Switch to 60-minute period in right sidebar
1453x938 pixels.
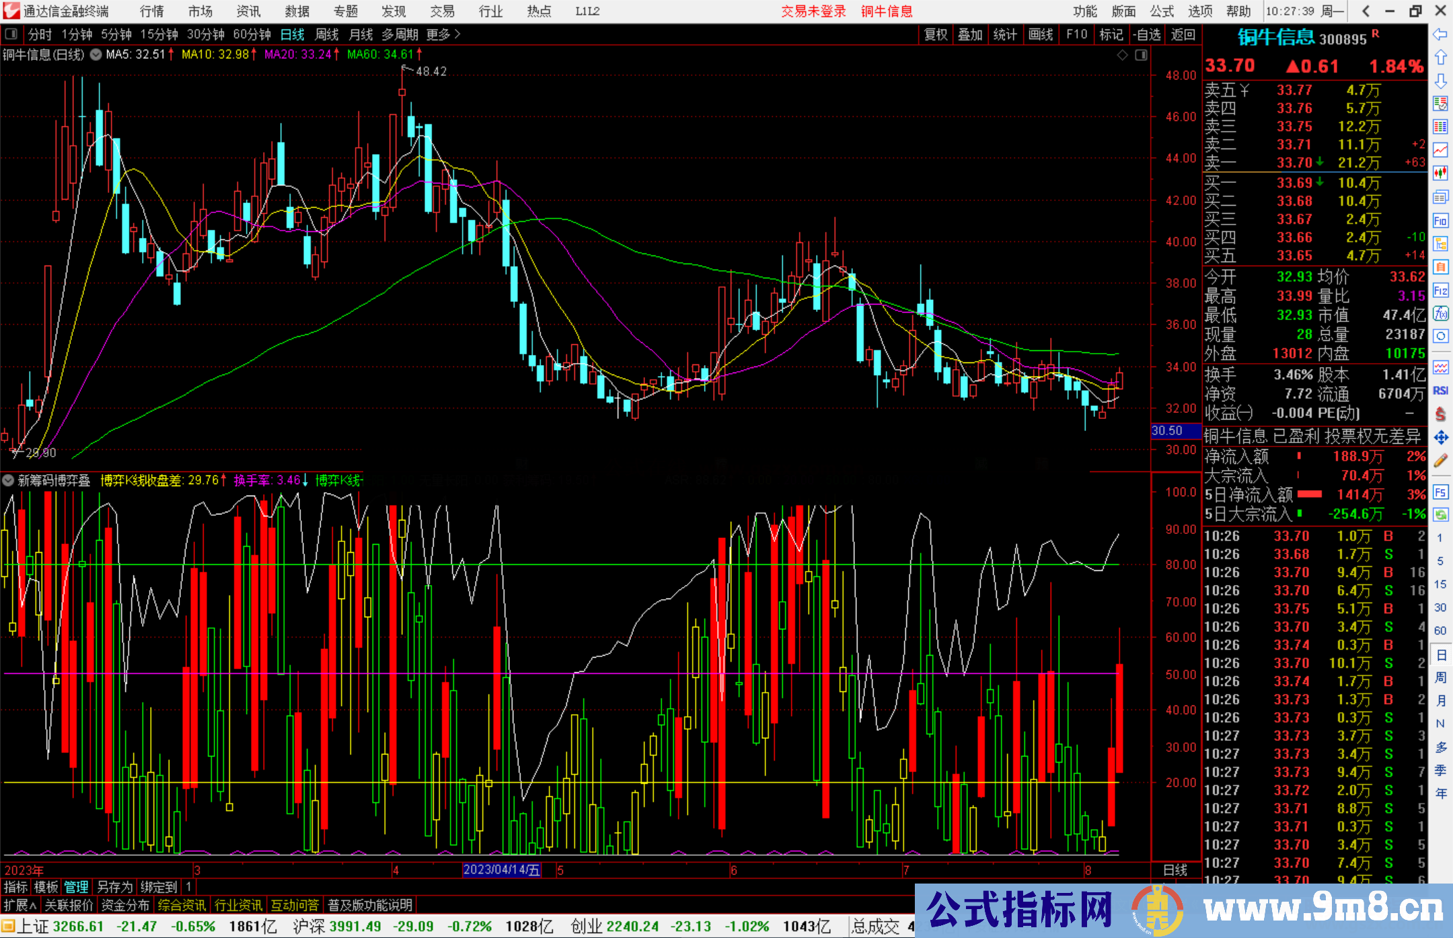coord(1440,631)
